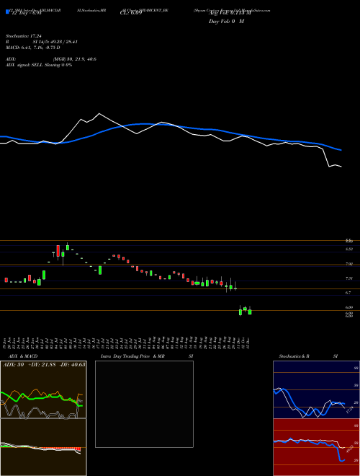Click the 7.92 price axis label
The image size is (360, 476).
[x=349, y=264]
